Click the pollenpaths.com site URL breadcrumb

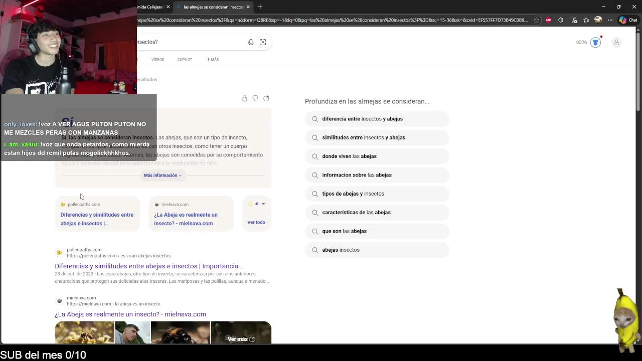118,256
